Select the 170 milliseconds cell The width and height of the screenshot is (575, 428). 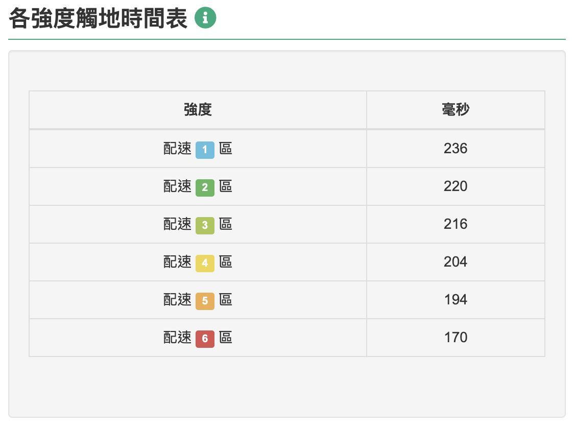tap(456, 338)
